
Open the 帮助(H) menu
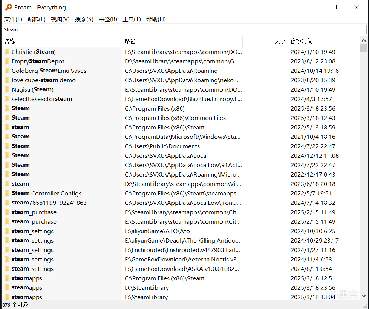click(156, 19)
